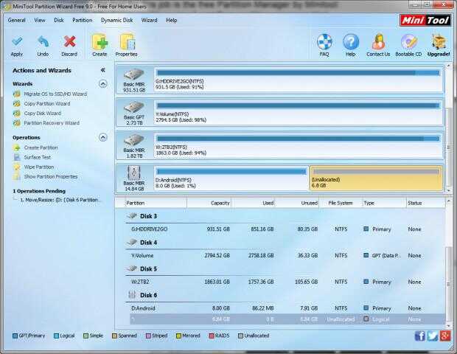
Task: Open the General menu
Action: click(x=17, y=20)
